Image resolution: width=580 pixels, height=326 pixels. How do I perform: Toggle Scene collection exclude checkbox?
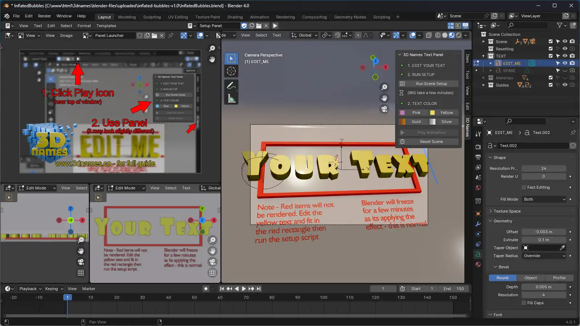551,41
